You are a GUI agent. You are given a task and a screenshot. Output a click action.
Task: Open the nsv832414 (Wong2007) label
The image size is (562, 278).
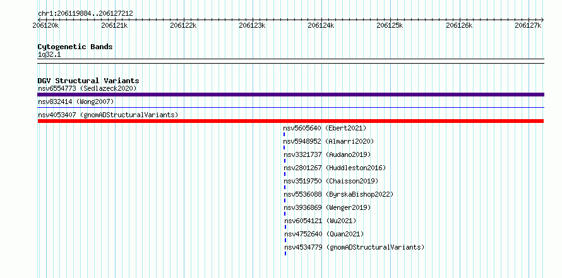coord(76,101)
